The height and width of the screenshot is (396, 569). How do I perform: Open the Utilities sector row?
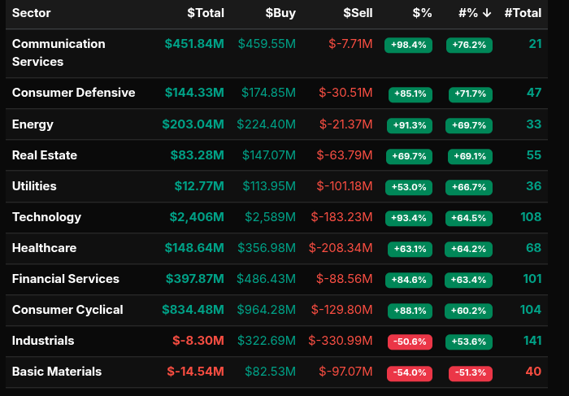click(34, 186)
